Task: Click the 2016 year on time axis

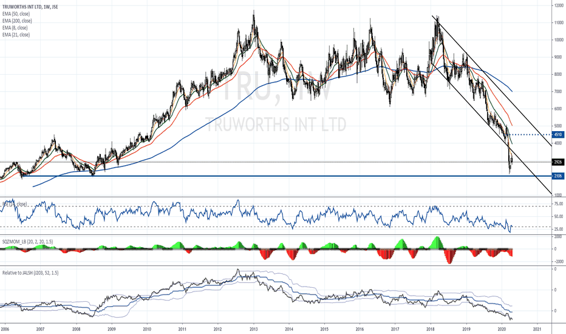Action: pos(360,329)
